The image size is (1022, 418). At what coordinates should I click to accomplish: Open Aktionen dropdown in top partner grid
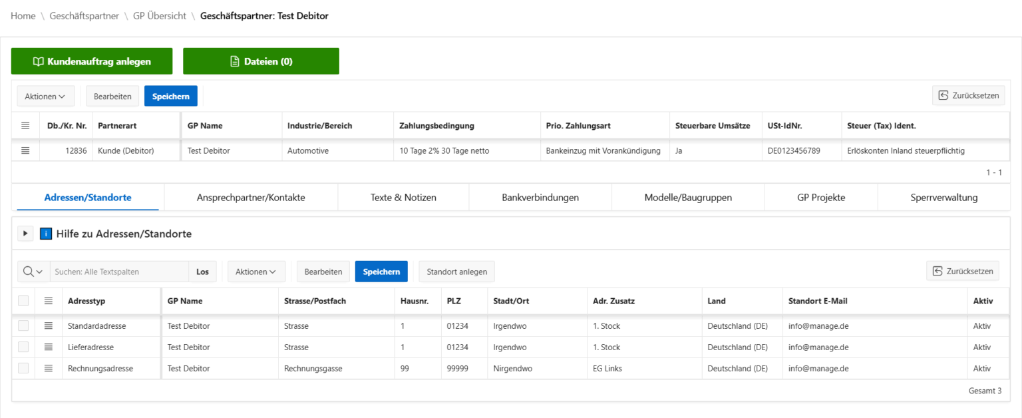(x=45, y=97)
